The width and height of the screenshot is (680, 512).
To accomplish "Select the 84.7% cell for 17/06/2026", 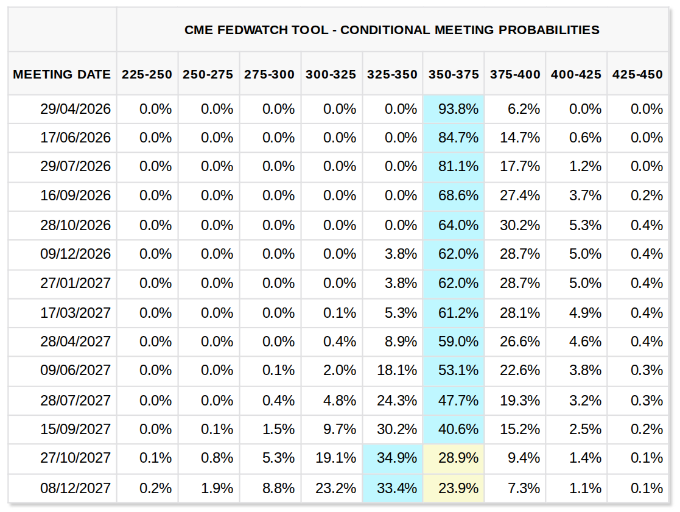I will (458, 138).
